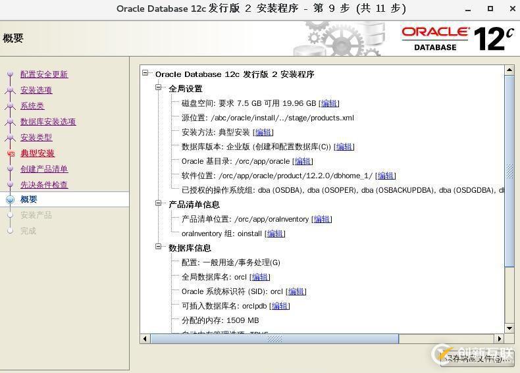Edit the 全局数据库名 orcl
520x373 pixels.
pyautogui.click(x=260, y=277)
